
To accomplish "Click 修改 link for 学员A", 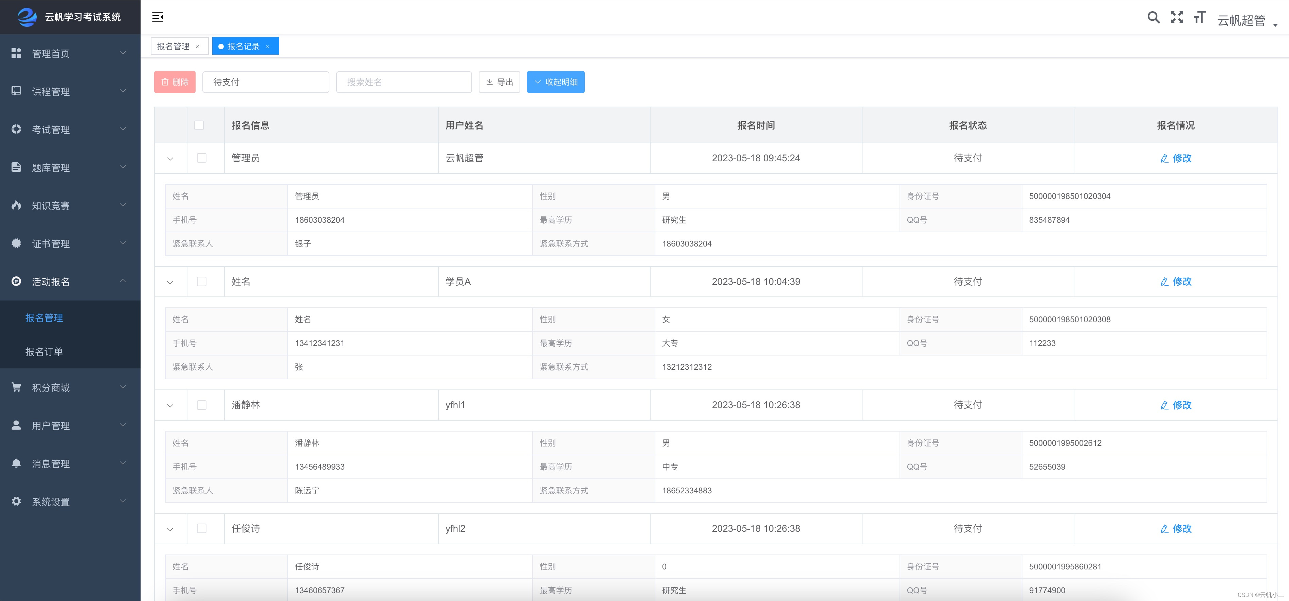I will pyautogui.click(x=1176, y=282).
